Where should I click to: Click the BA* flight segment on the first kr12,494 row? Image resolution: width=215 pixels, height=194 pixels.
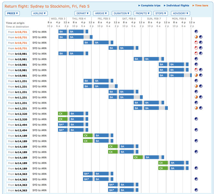pyautogui.click(x=62, y=125)
